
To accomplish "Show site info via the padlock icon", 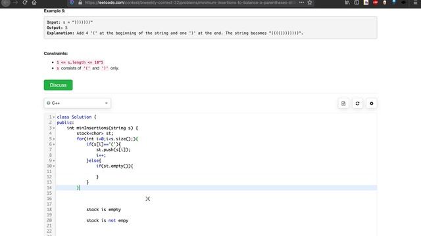I will click(x=80, y=3).
